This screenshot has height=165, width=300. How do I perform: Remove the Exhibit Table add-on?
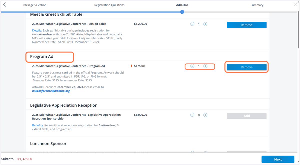[247, 25]
